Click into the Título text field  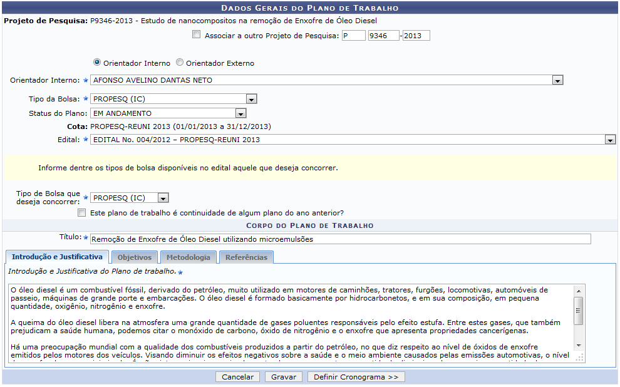pos(340,239)
